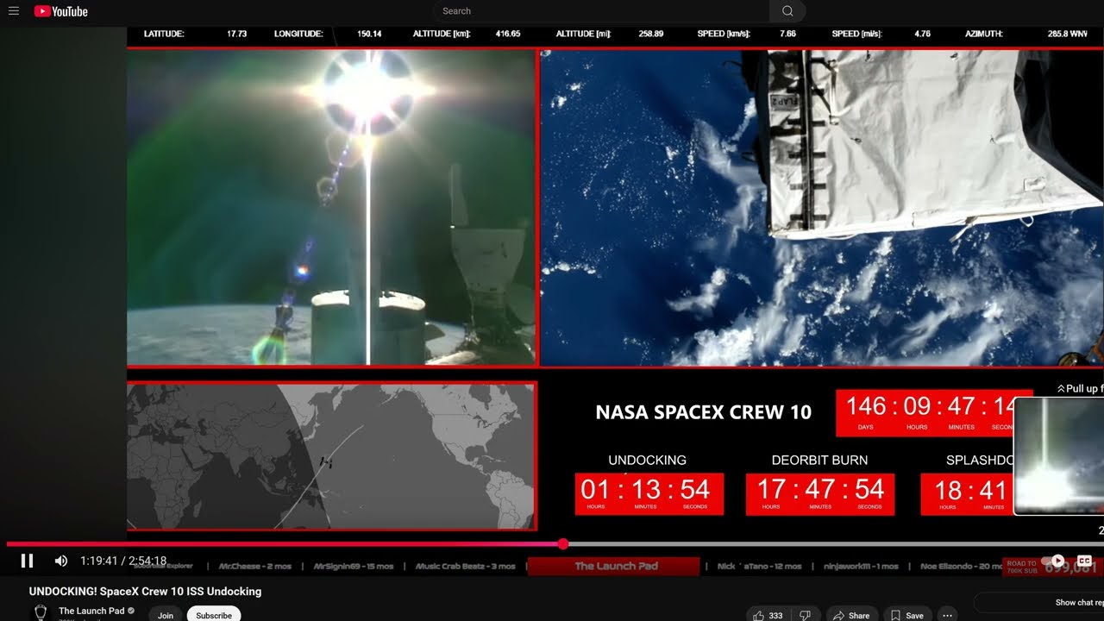Click the ISS ground track world map
The width and height of the screenshot is (1104, 621).
(331, 456)
